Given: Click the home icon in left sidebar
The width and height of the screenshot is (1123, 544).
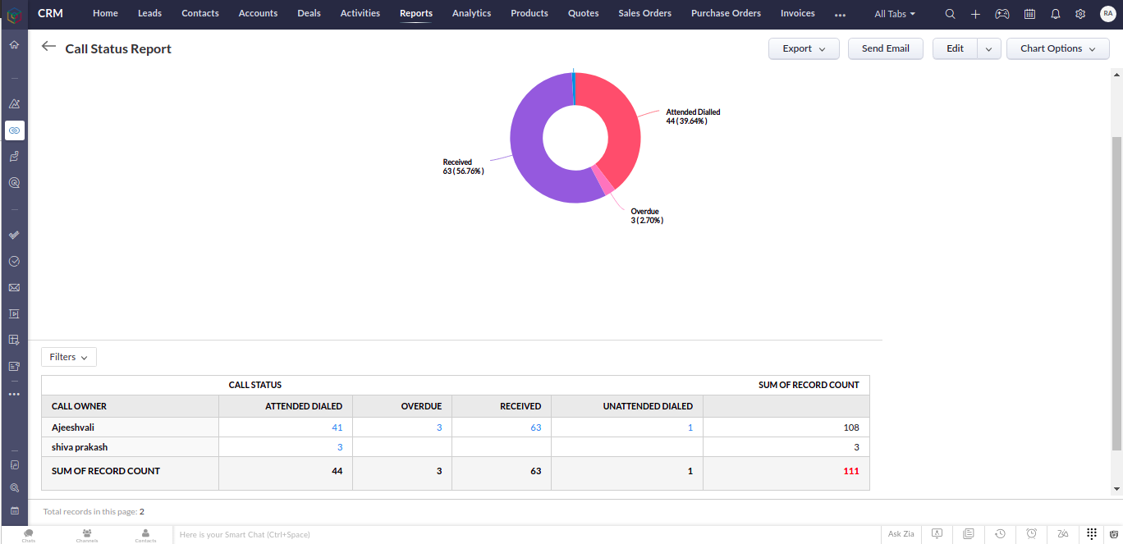Looking at the screenshot, I should [14, 44].
